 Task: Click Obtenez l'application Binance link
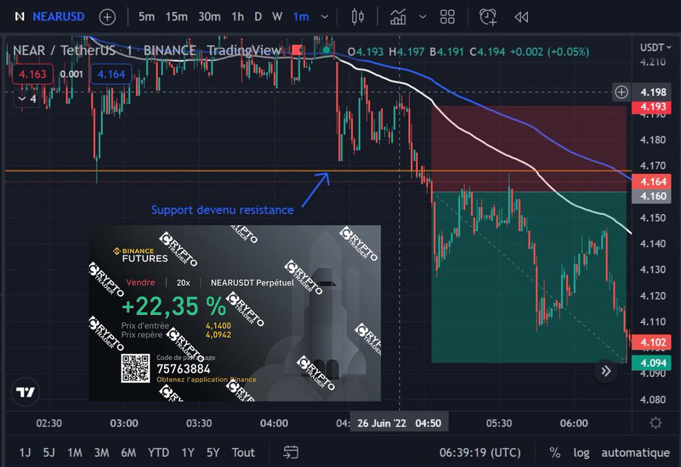coord(207,380)
